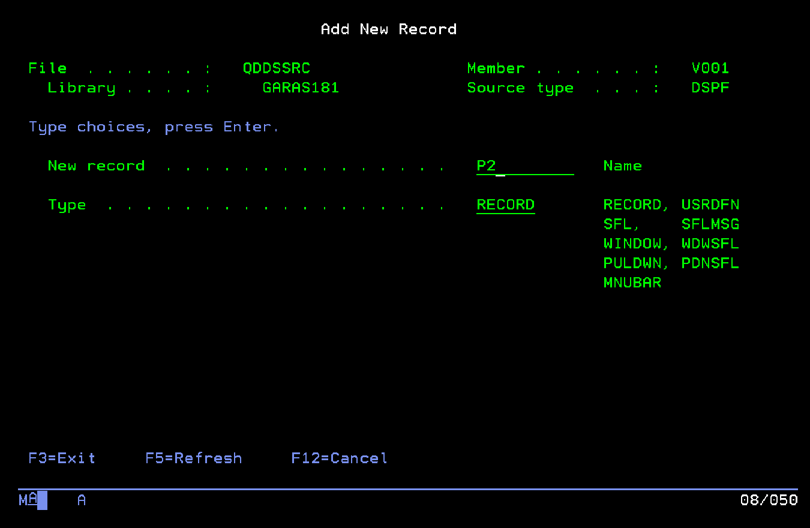The width and height of the screenshot is (810, 528).
Task: Select WINDOW in the type options list
Action: click(632, 244)
